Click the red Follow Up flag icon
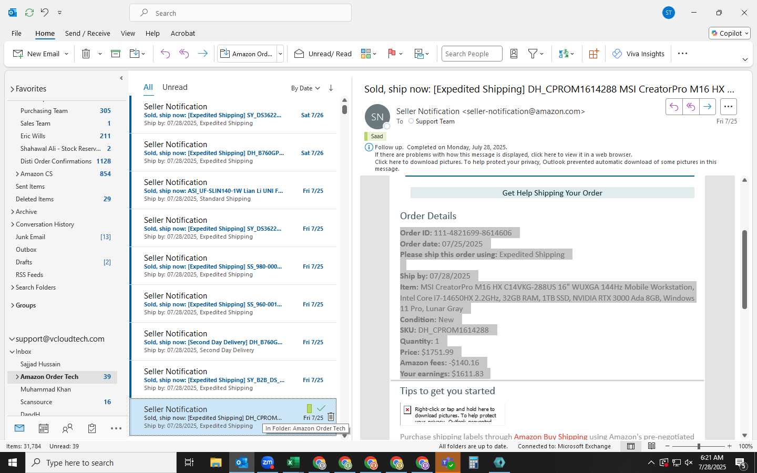Screen dimensions: 757x473 click(392, 54)
